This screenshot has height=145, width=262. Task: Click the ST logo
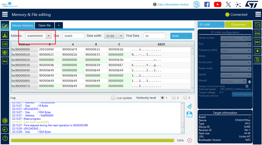click(252, 4)
